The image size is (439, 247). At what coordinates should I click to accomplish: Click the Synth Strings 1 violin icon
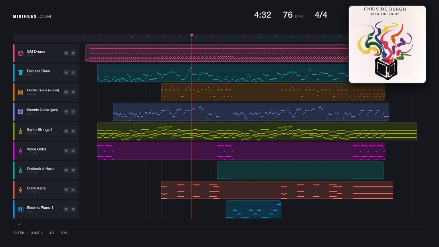20,131
